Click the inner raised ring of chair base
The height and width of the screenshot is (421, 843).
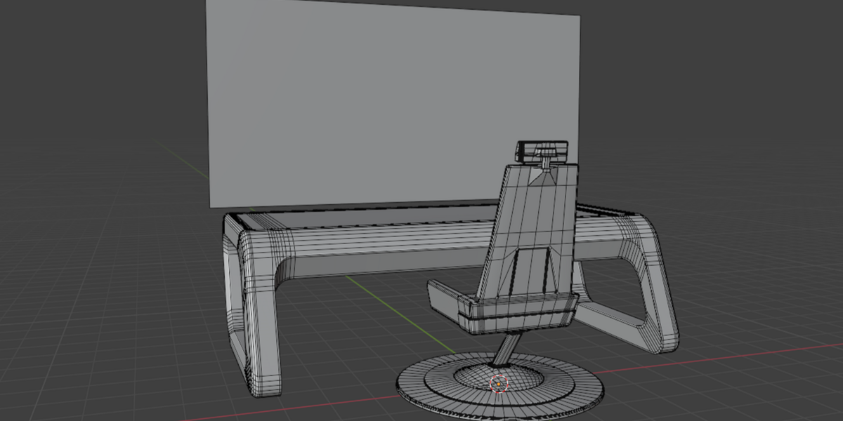click(x=499, y=377)
